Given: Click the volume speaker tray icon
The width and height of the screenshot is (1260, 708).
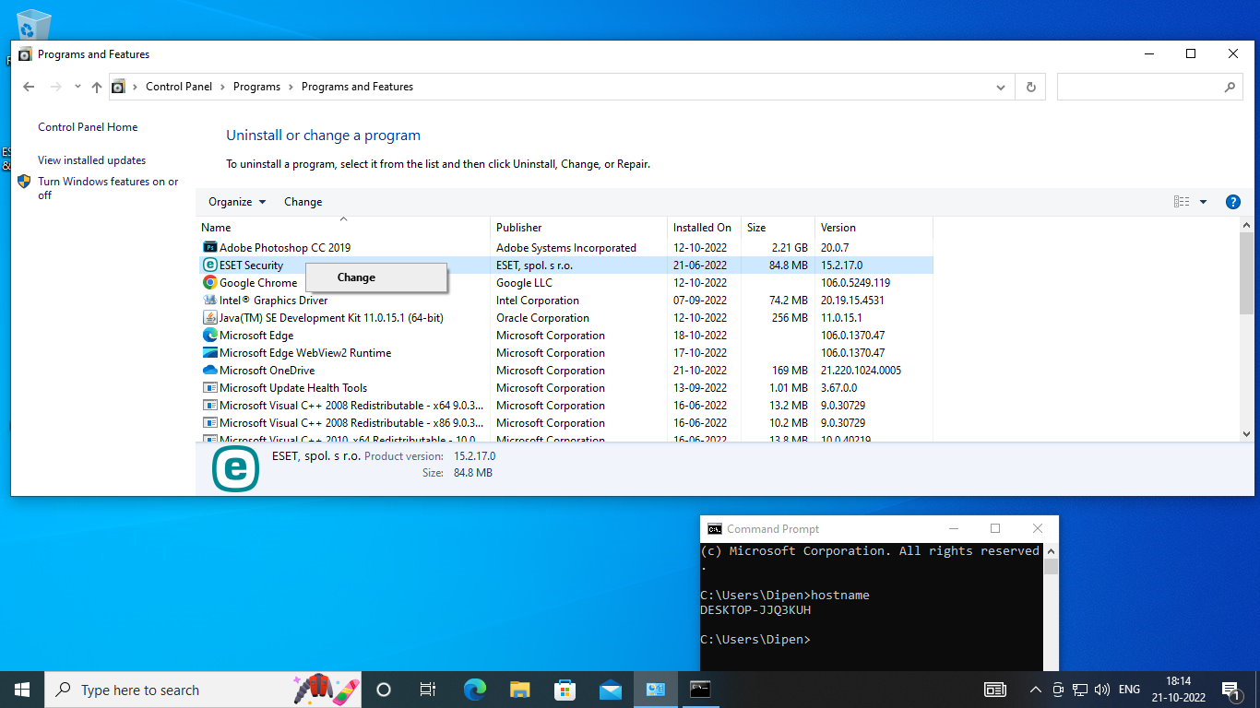Looking at the screenshot, I should click(1101, 690).
